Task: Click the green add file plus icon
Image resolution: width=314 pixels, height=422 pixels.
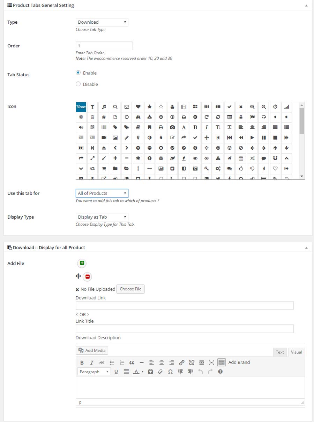Action: pyautogui.click(x=82, y=263)
